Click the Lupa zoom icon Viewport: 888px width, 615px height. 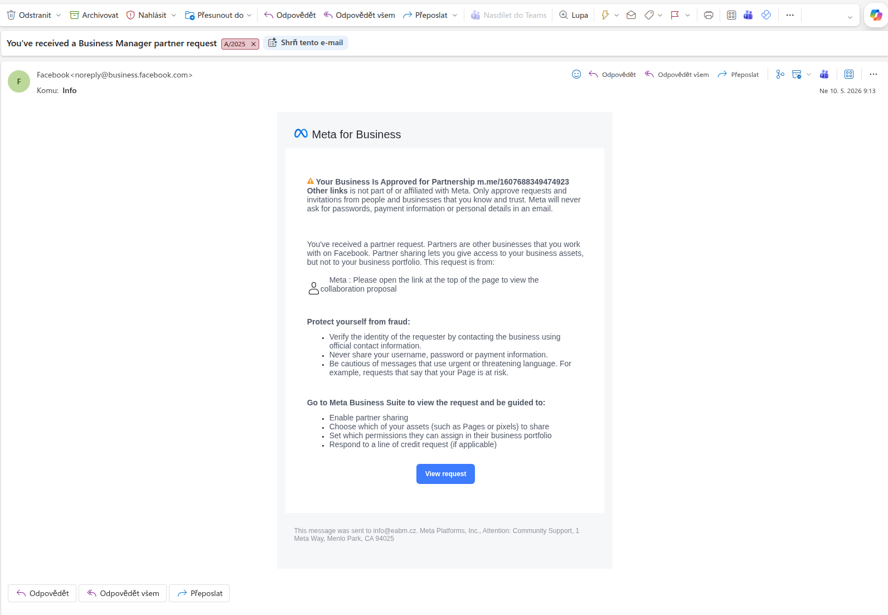(574, 15)
